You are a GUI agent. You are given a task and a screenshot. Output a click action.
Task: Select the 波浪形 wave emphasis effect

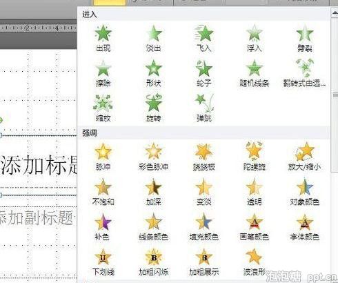[255, 262]
